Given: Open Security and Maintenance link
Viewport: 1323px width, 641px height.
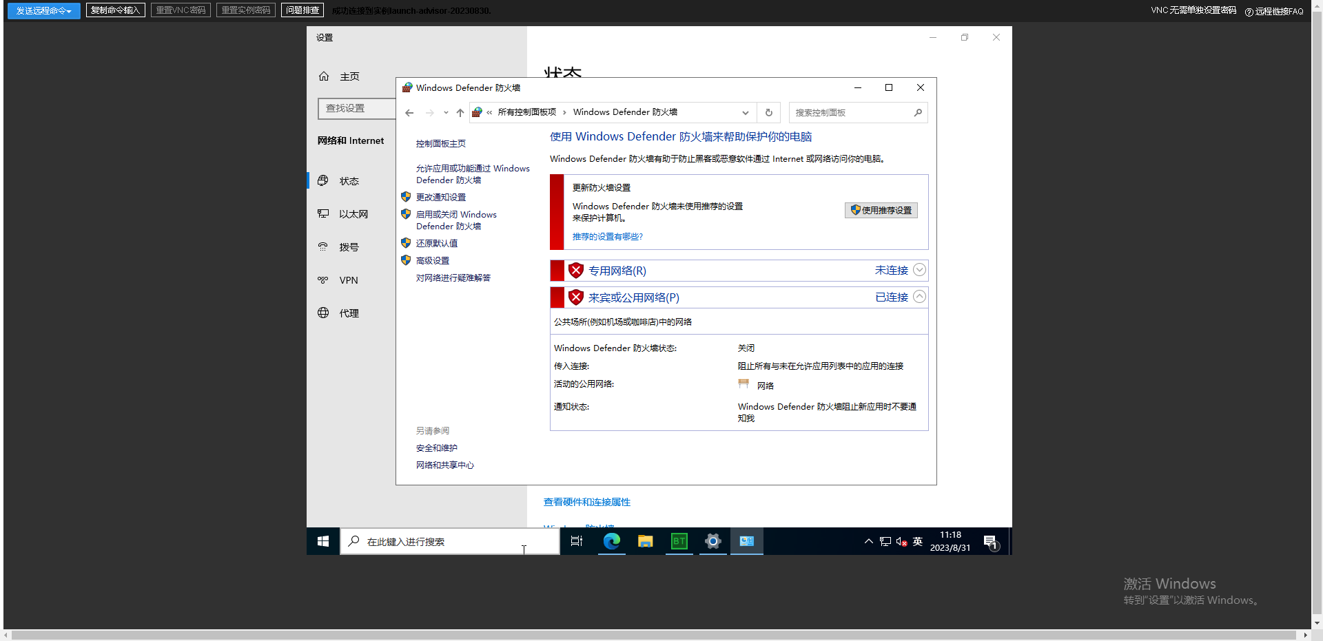Looking at the screenshot, I should point(437,448).
